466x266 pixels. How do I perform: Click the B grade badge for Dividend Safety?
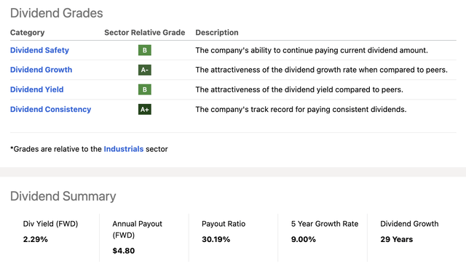click(x=145, y=50)
